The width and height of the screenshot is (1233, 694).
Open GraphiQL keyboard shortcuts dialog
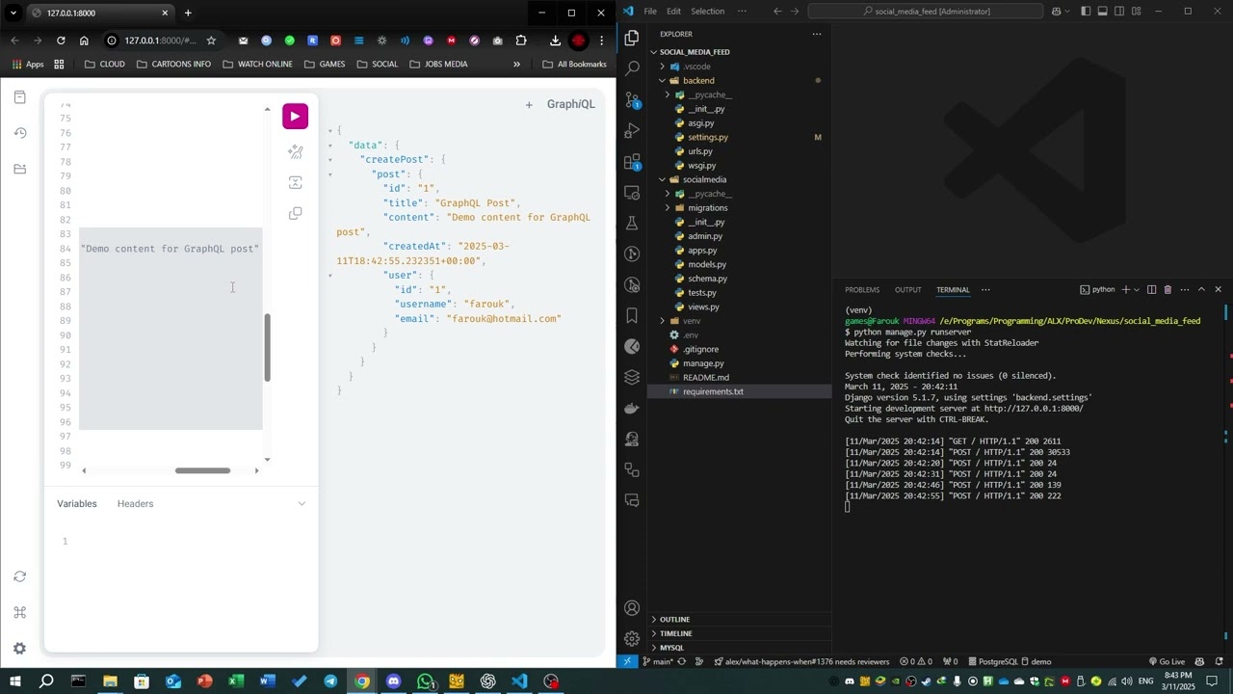pyautogui.click(x=20, y=612)
